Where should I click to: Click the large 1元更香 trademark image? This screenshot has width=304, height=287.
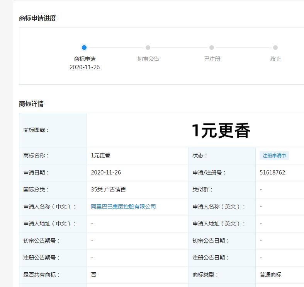pyautogui.click(x=221, y=130)
